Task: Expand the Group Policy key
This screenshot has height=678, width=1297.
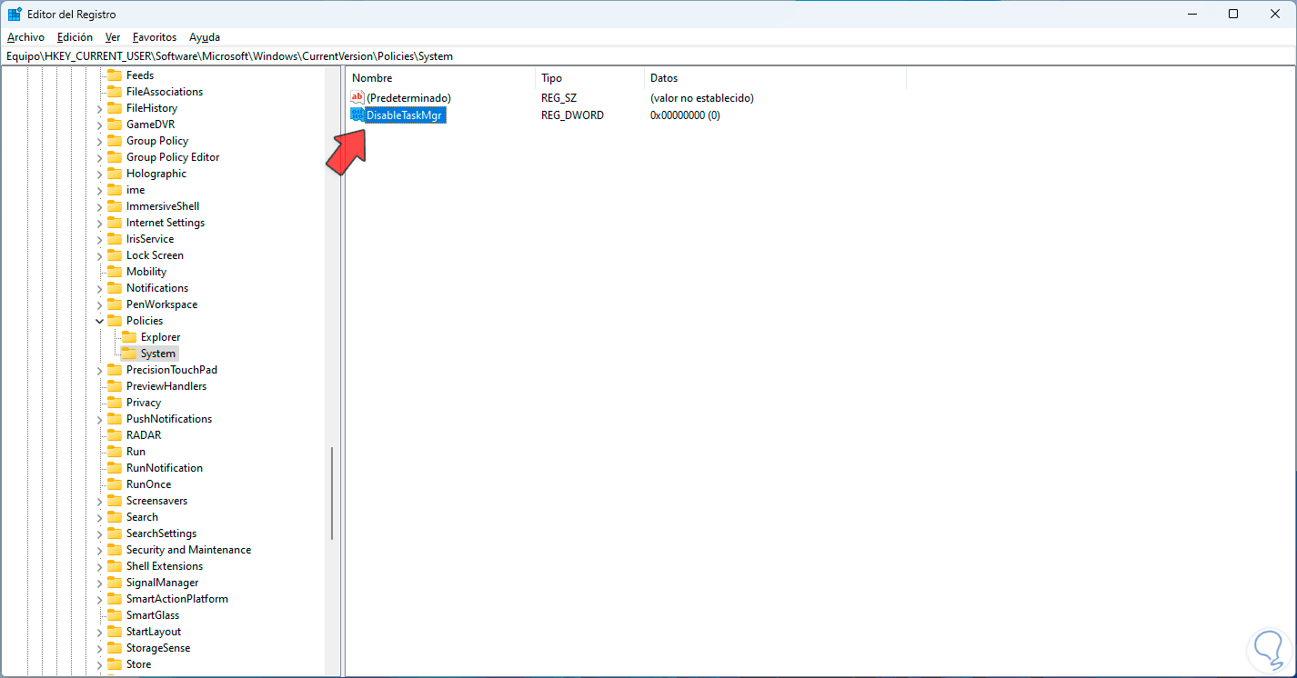Action: click(99, 141)
